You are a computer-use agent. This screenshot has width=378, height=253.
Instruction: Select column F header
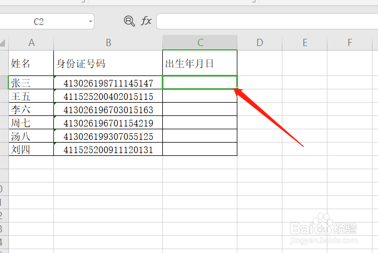(350, 43)
